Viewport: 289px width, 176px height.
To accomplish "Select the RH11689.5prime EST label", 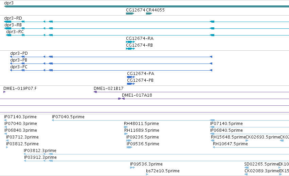I will [x=142, y=130].
